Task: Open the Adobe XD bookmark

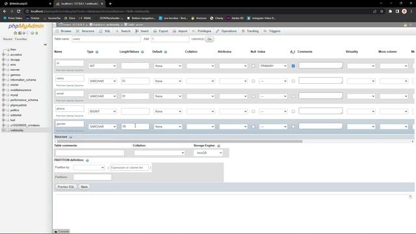Action: tap(235, 18)
